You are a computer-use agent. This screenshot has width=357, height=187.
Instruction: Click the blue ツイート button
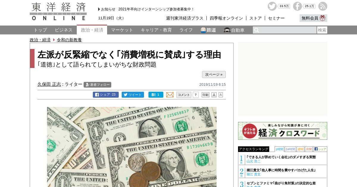pos(133,95)
